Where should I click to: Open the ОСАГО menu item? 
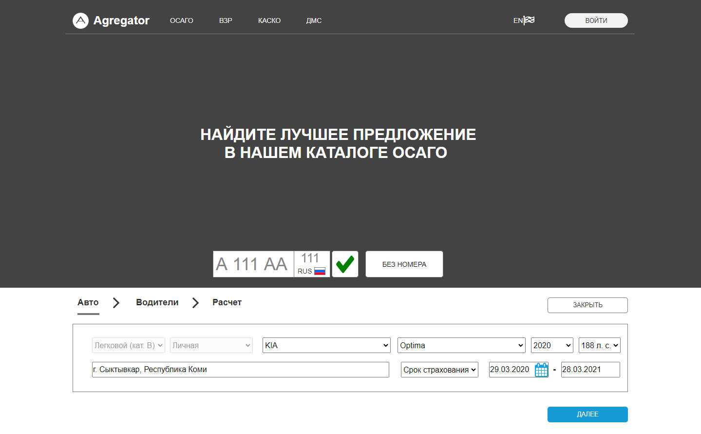click(x=181, y=20)
